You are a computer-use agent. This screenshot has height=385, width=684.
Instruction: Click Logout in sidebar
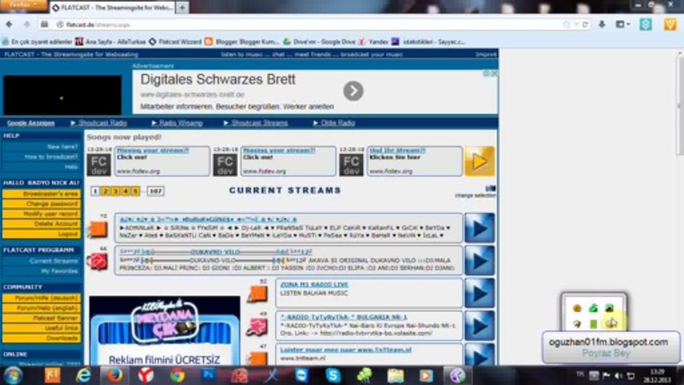pyautogui.click(x=41, y=234)
